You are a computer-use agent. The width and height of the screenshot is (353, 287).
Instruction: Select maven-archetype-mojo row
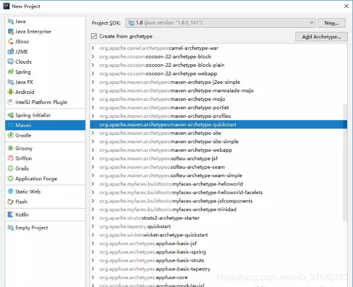pos(218,99)
